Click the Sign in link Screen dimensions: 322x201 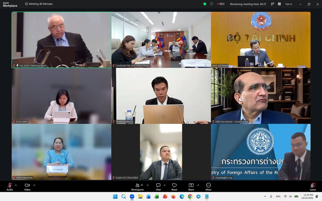289,4
